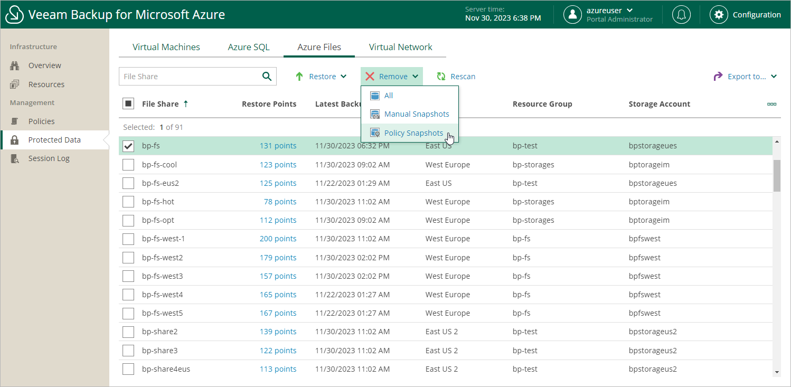The height and width of the screenshot is (387, 791).
Task: Open 113 points link for bp-share4eus
Action: point(278,369)
